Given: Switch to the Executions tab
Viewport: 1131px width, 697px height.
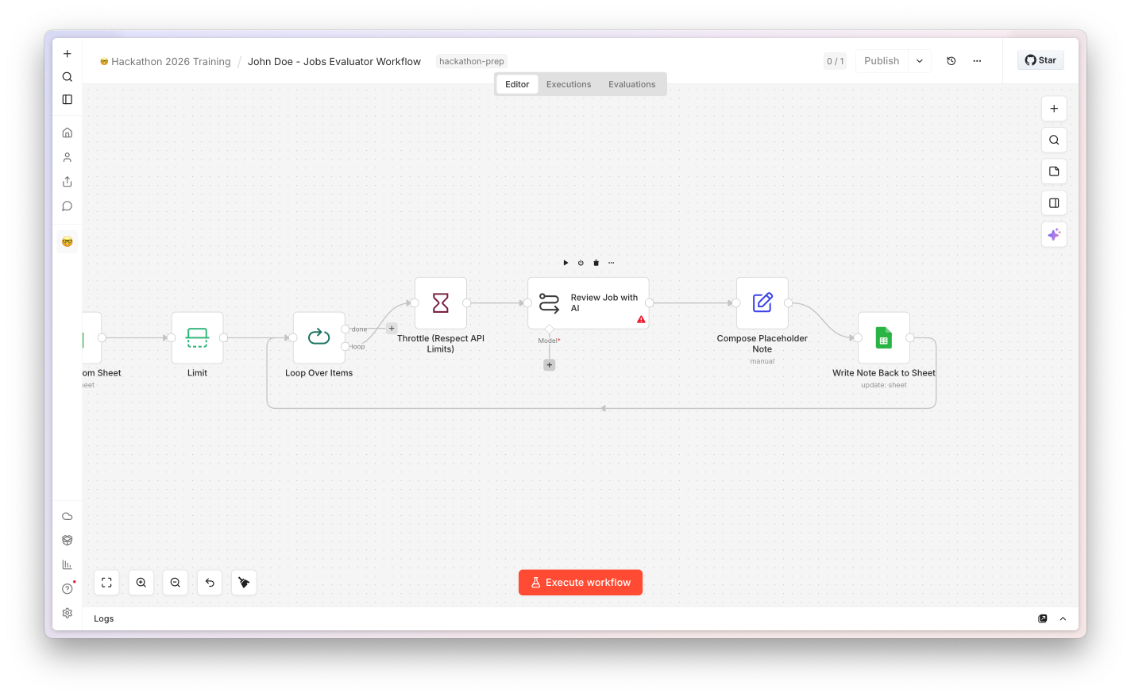Looking at the screenshot, I should [569, 84].
